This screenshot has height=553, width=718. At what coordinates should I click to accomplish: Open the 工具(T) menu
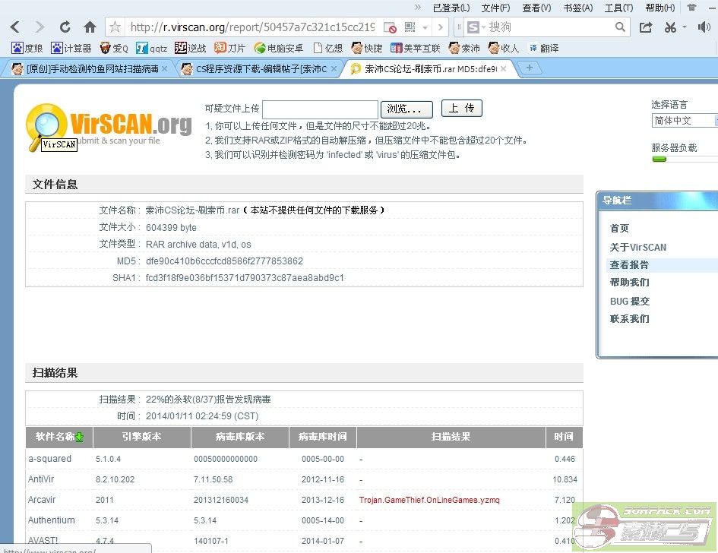pyautogui.click(x=618, y=8)
